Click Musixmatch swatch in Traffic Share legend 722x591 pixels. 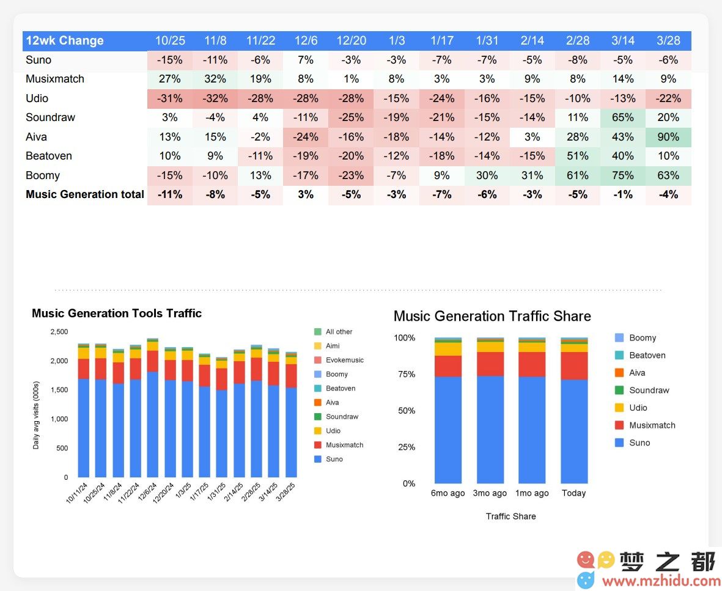(619, 425)
